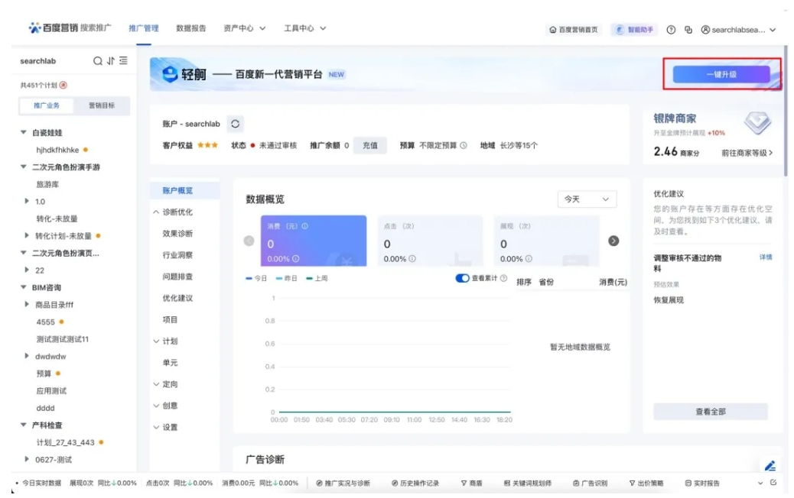794x498 pixels.
Task: Open 实时报告 in bottom bar
Action: point(702,483)
